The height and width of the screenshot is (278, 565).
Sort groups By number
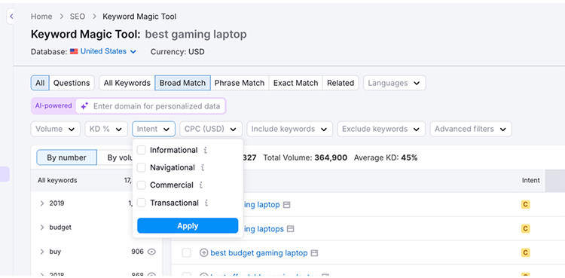coord(66,157)
